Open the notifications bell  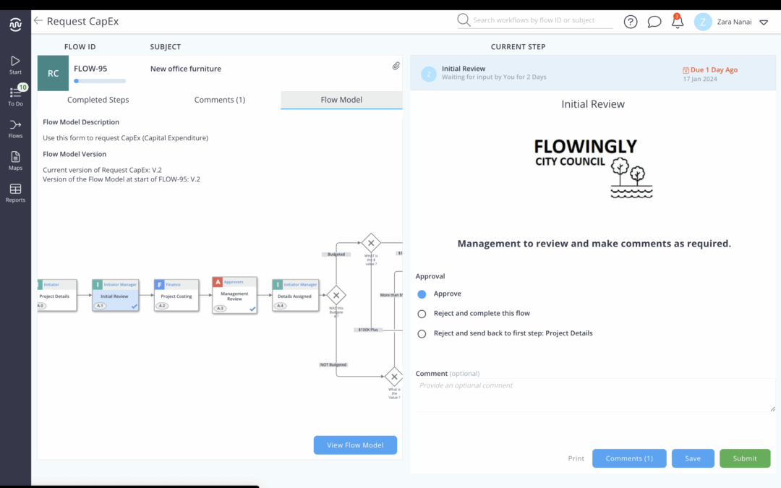[678, 22]
